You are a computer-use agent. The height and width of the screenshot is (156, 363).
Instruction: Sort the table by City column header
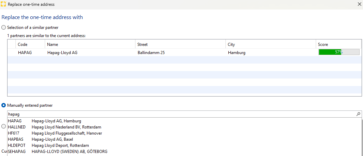pos(271,44)
